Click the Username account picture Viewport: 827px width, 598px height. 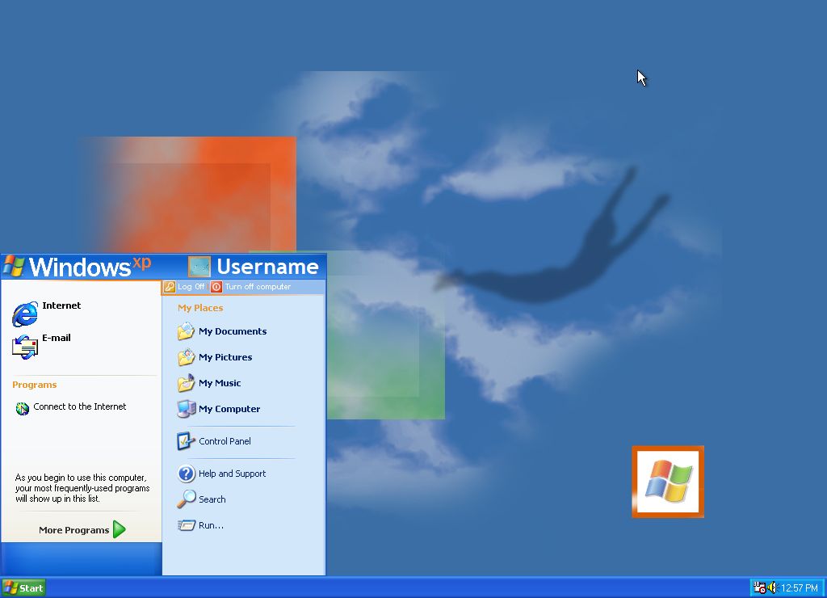pos(199,267)
